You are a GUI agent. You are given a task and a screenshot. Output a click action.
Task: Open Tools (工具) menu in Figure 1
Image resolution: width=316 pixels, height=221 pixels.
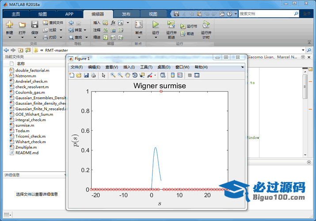(x=146, y=67)
